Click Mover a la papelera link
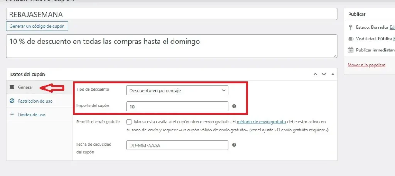The height and width of the screenshot is (176, 395). [366, 65]
